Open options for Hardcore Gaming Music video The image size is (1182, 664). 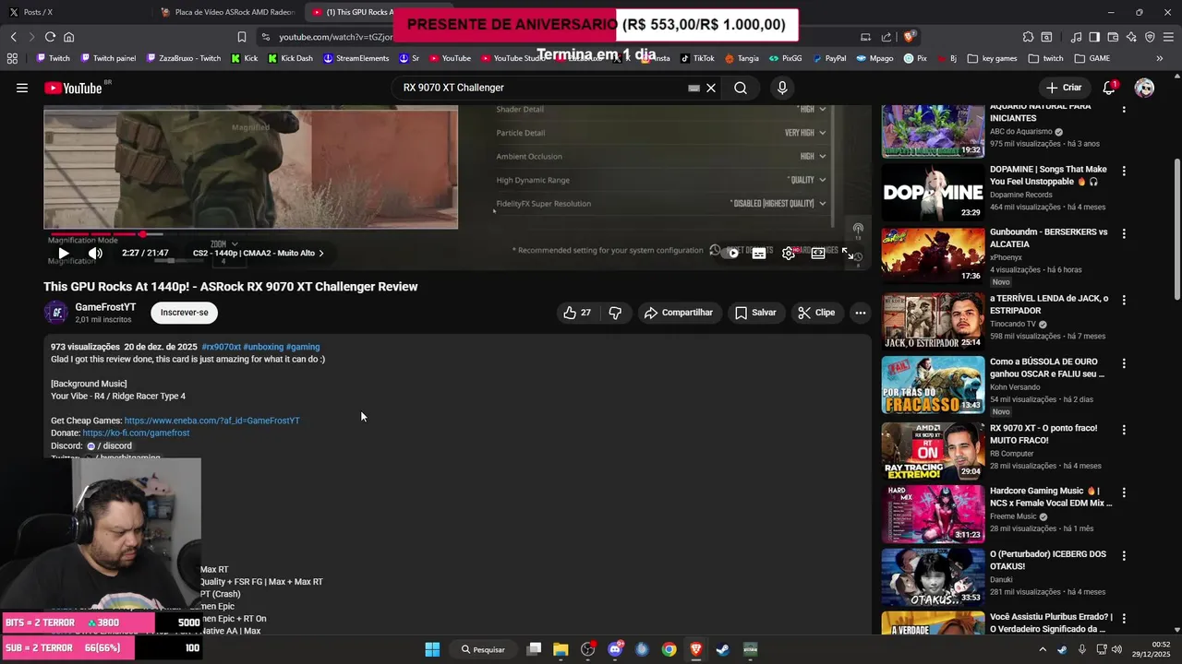(x=1124, y=492)
